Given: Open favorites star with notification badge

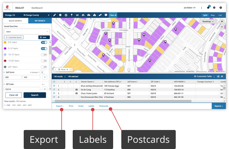Looking at the screenshot, I should coord(208,7).
